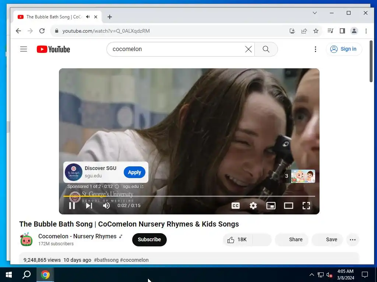Click system volume tray icon
Viewport: 377px width, 282px height.
point(329,275)
